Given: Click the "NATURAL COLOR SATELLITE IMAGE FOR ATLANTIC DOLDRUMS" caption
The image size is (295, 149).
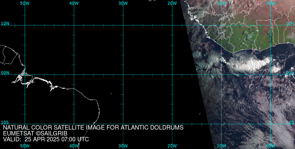Looking at the screenshot, I should tap(93, 128).
